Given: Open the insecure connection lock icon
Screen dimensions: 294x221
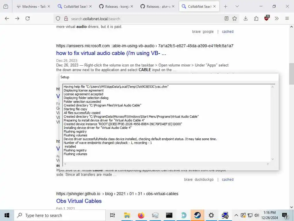Looking at the screenshot, I should [66, 19].
